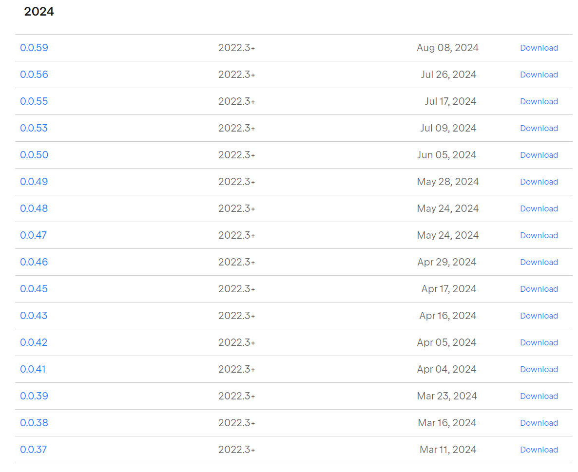Click version 0.0.39 link

[34, 396]
